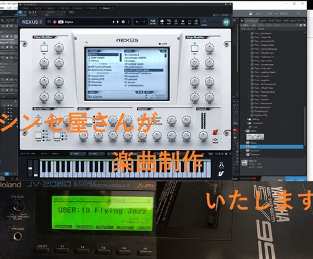Go to next preset with Nexus header right arrow
The height and width of the screenshot is (259, 313).
coord(118,22)
